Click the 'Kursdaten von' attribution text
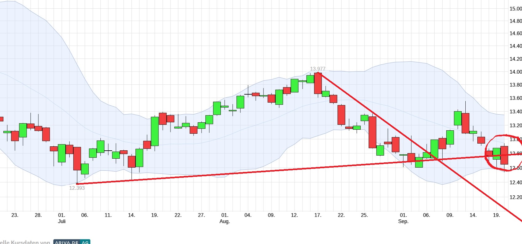The image size is (522, 244). pyautogui.click(x=30, y=242)
